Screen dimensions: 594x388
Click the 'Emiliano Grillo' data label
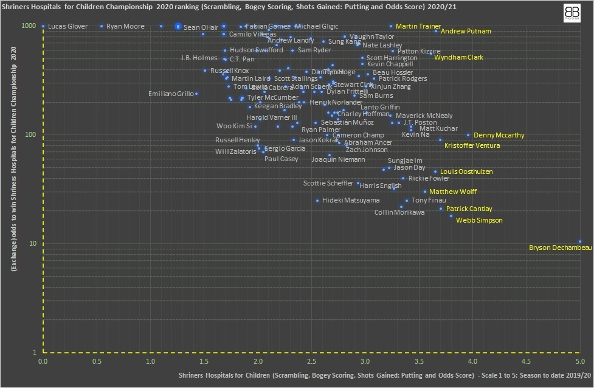[171, 94]
